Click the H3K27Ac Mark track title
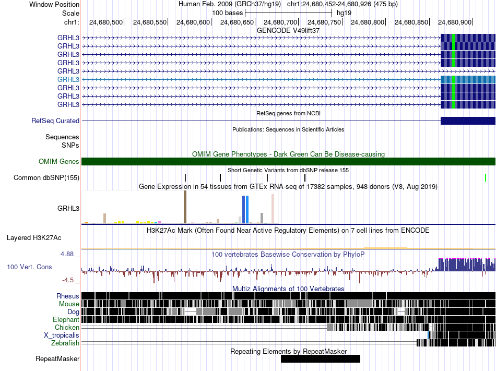The height and width of the screenshot is (371, 496). pyautogui.click(x=288, y=230)
